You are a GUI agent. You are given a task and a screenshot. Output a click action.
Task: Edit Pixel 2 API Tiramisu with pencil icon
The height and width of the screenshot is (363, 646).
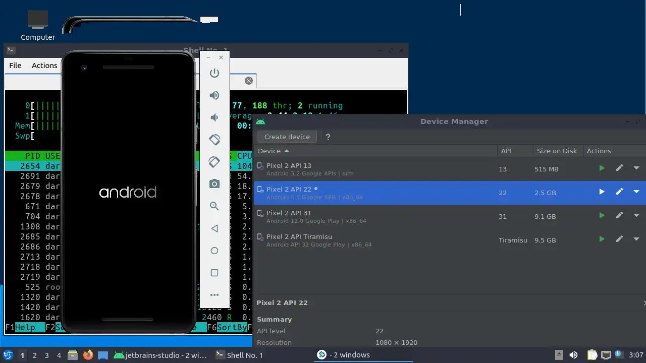(x=619, y=239)
